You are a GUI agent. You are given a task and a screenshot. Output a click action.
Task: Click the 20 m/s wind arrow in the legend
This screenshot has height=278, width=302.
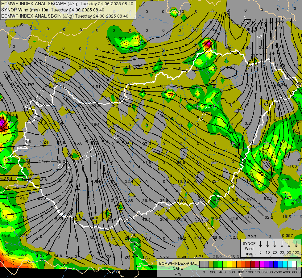tap(275, 244)
